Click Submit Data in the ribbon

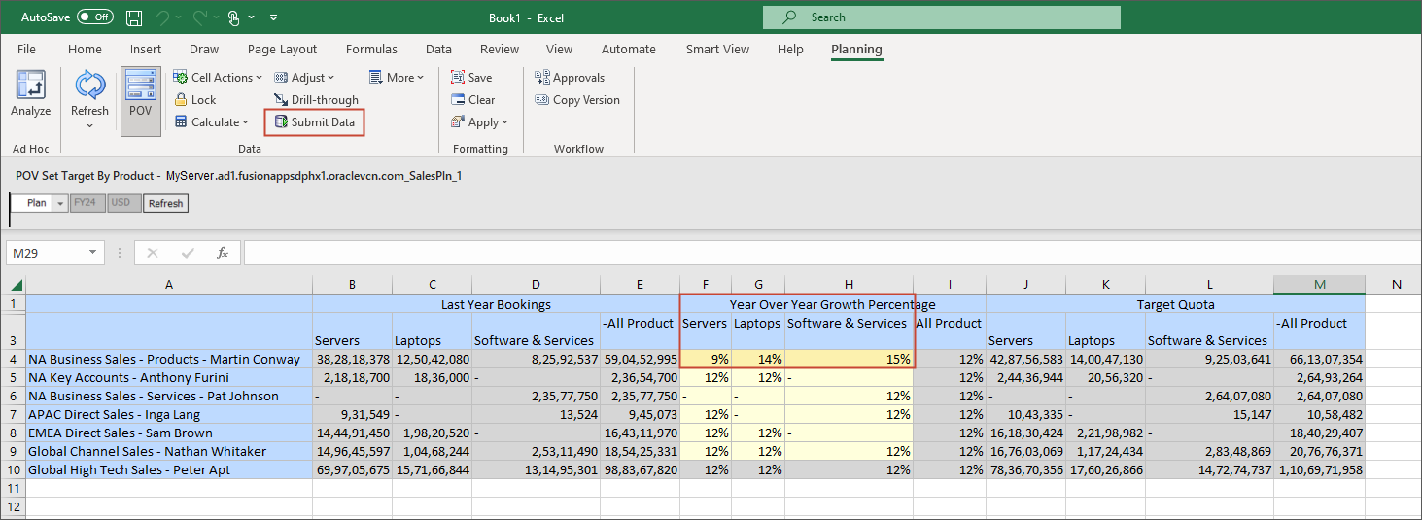point(314,122)
